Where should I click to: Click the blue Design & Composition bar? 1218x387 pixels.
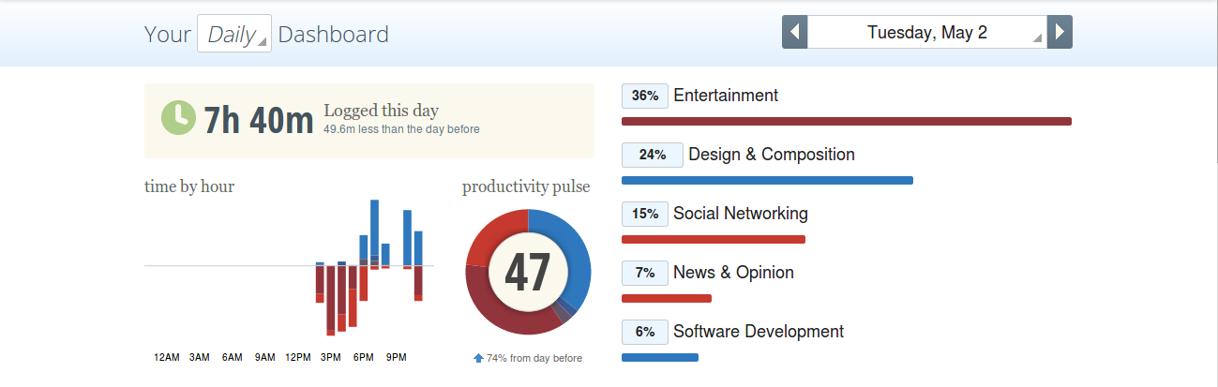[767, 180]
